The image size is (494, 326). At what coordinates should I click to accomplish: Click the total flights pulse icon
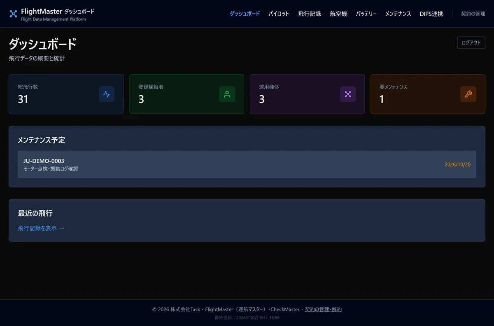[x=107, y=94]
